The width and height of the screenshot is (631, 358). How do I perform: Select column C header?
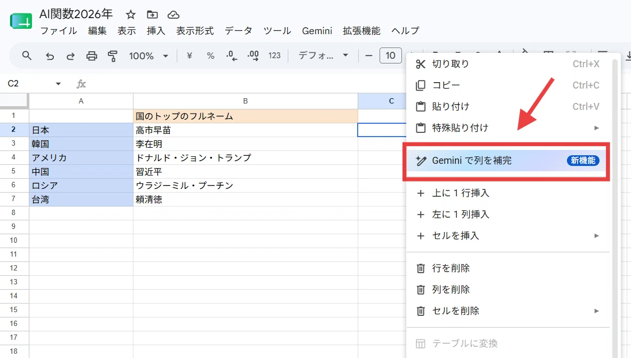382,101
